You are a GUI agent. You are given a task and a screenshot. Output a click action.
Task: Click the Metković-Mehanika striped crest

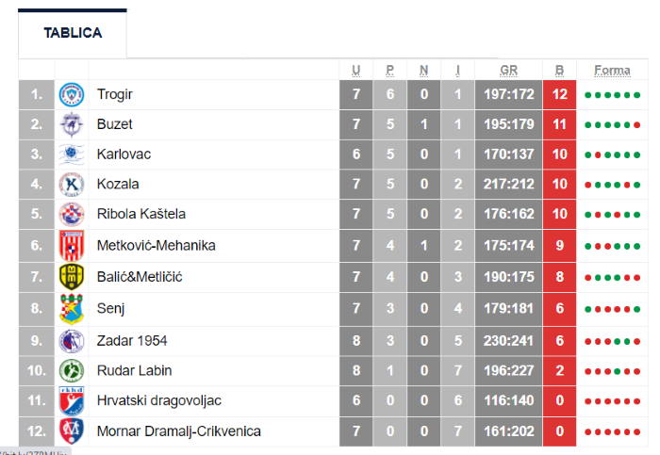pyautogui.click(x=72, y=246)
